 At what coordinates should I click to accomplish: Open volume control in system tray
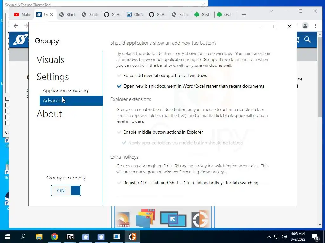284,237
